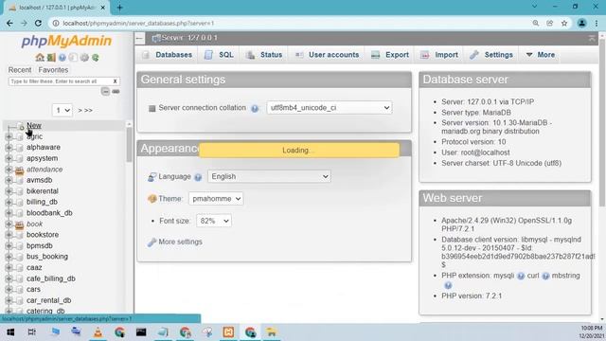Collapse the navigation panel with arrow button
Screen dimensions: 606x341
click(139, 38)
